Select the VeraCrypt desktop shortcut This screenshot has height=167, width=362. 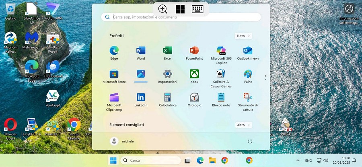tap(53, 99)
